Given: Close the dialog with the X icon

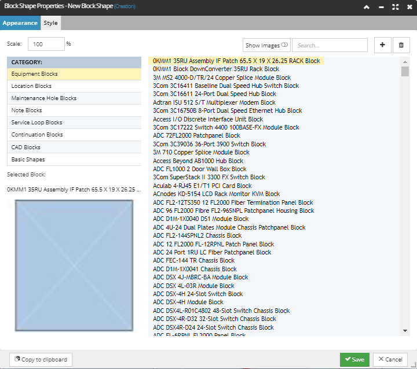Looking at the screenshot, I should coord(409,7).
